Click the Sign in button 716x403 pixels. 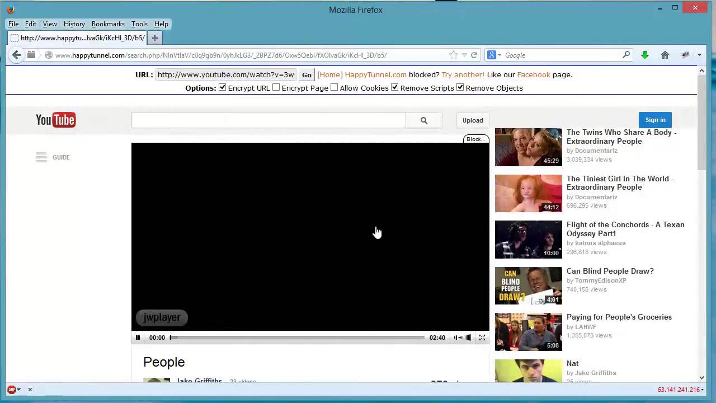point(655,120)
